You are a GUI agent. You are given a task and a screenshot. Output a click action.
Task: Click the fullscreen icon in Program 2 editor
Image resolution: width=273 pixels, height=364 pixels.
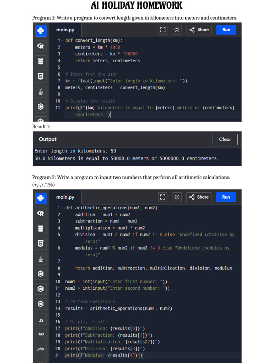163,197
